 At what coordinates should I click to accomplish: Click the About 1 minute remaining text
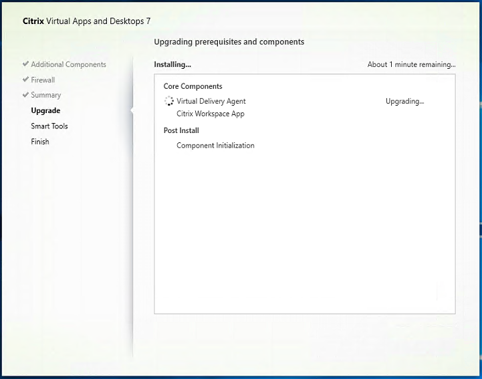[x=412, y=65]
